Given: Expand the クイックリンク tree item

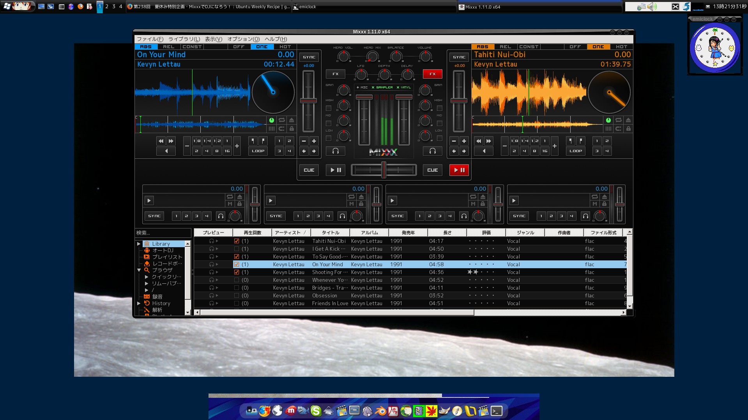Looking at the screenshot, I should pyautogui.click(x=146, y=276).
